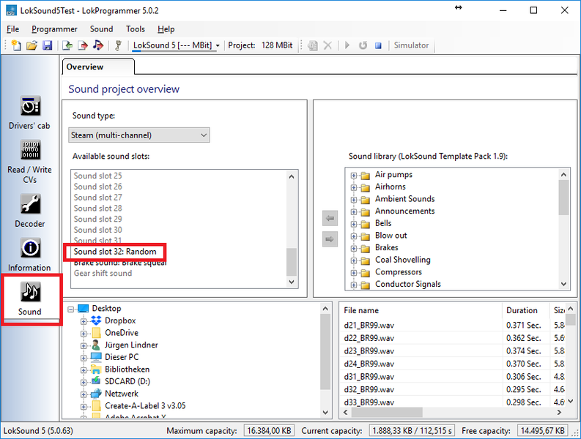Expand the SDCARD (D:) tree node
This screenshot has width=581, height=439.
(x=84, y=383)
